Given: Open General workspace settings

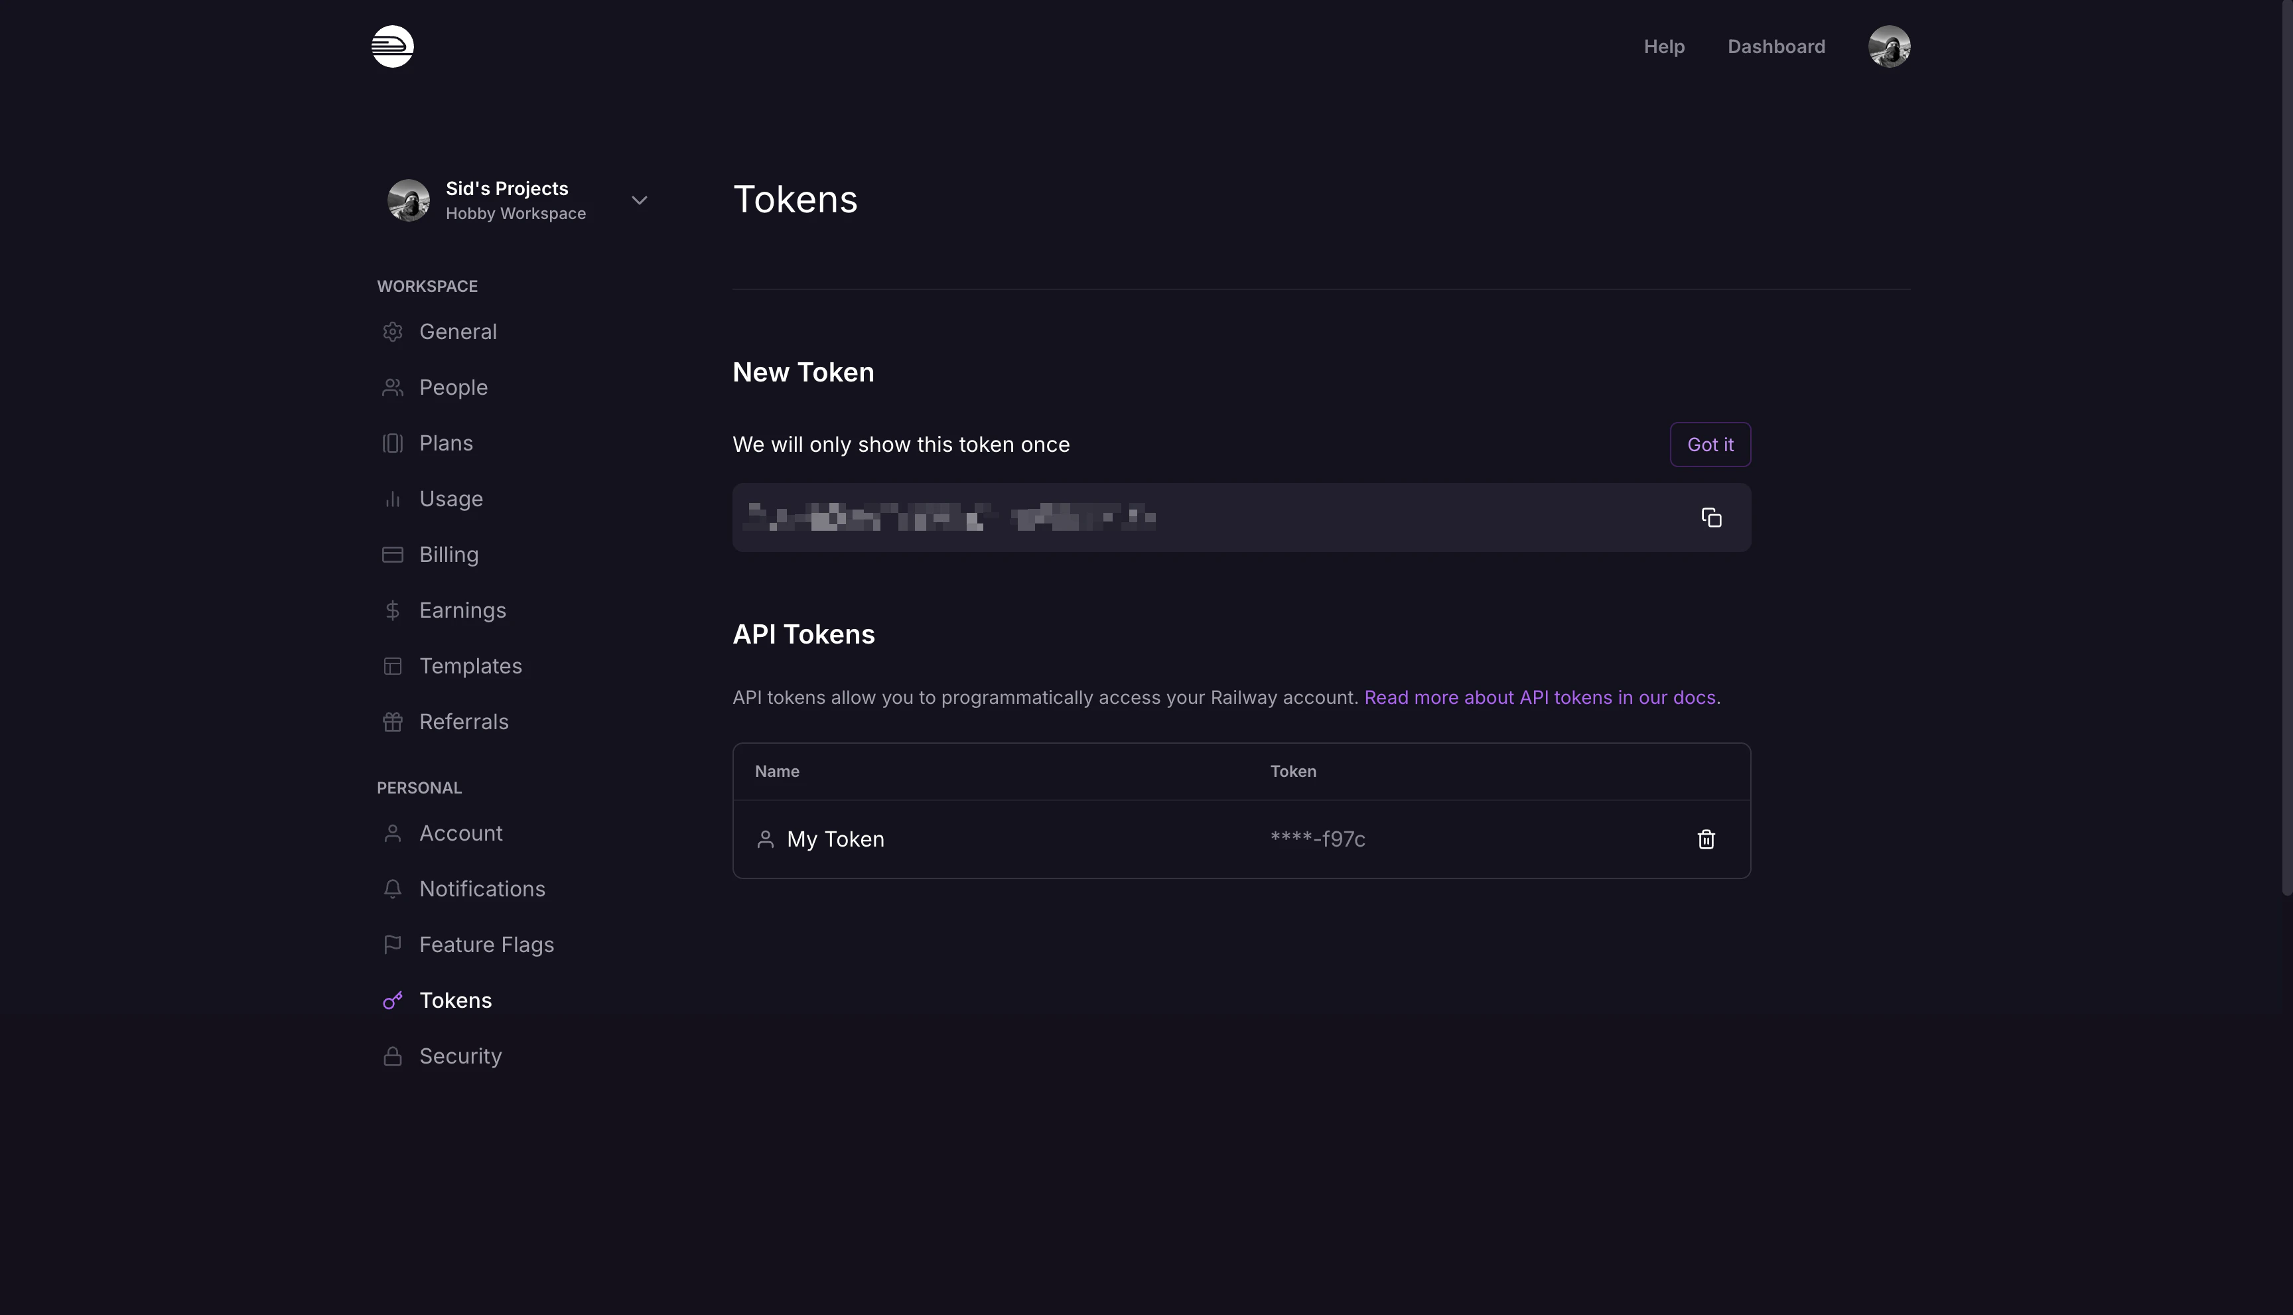Looking at the screenshot, I should point(458,332).
